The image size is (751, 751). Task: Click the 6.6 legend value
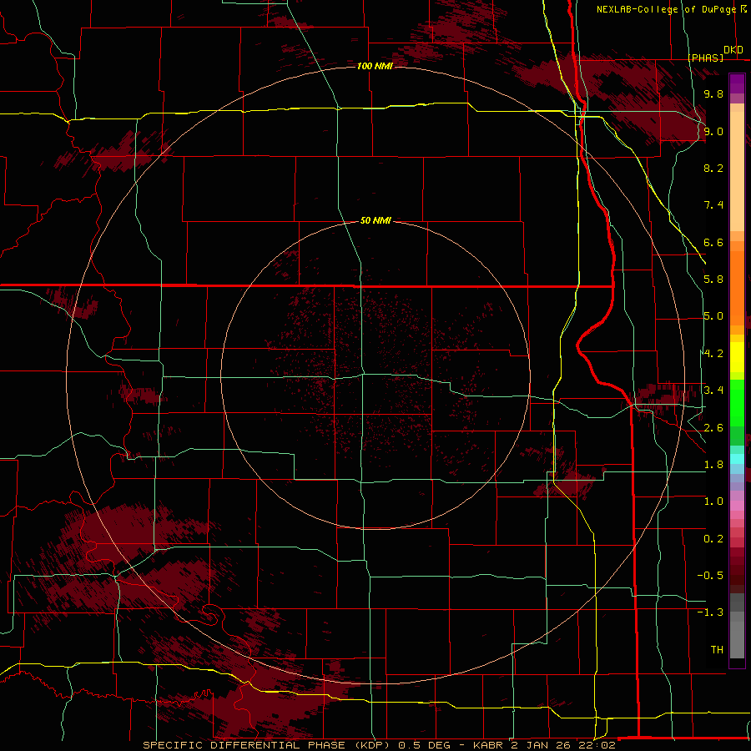(x=713, y=243)
